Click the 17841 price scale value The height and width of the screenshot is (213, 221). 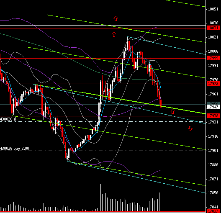coord(213,207)
